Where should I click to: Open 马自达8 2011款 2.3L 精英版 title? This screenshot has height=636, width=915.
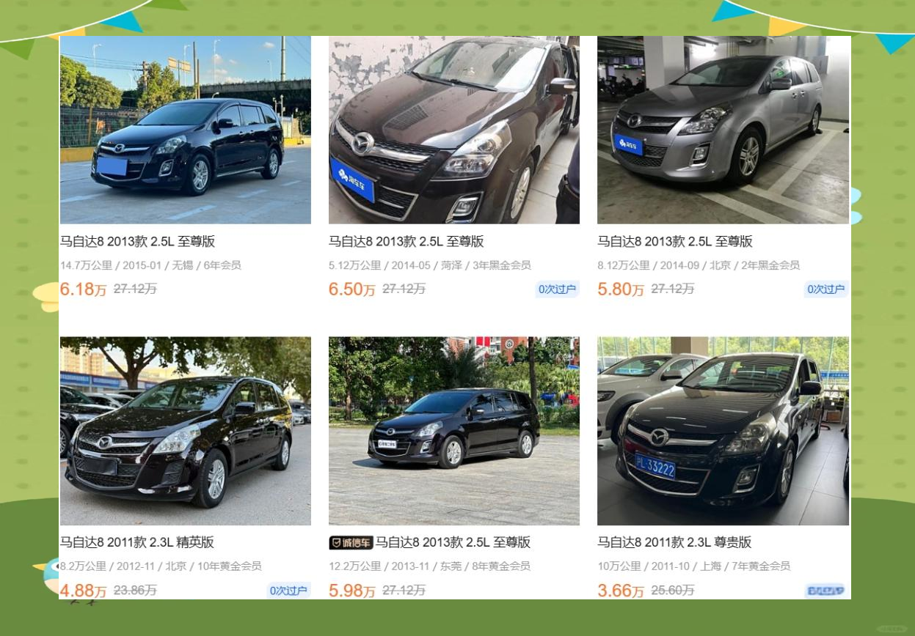[137, 543]
